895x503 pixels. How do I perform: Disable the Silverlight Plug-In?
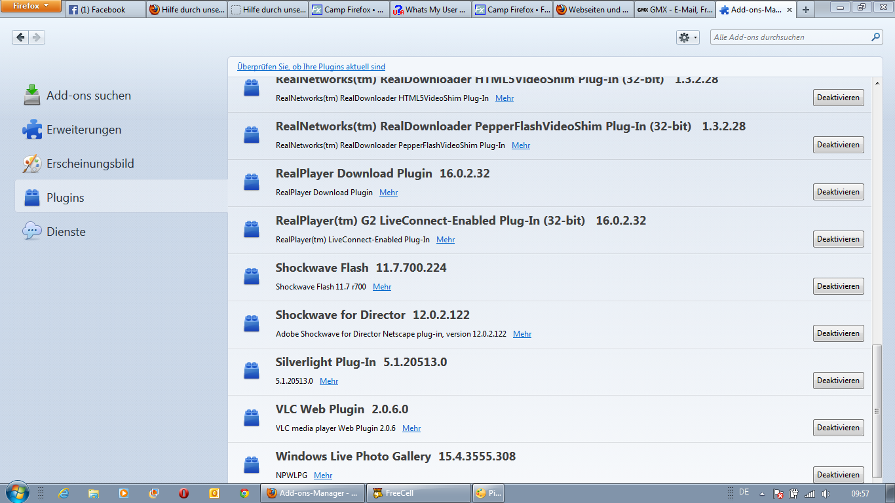click(838, 381)
